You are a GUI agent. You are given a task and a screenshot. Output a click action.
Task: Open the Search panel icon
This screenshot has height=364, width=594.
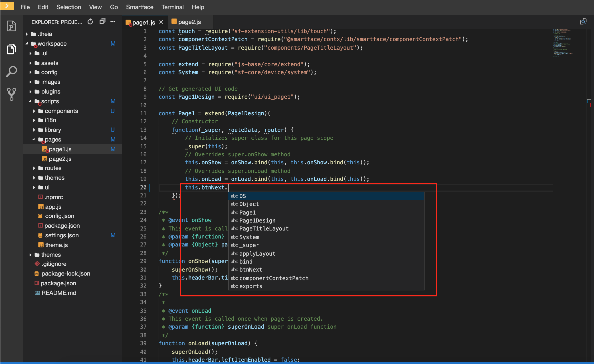pyautogui.click(x=11, y=71)
